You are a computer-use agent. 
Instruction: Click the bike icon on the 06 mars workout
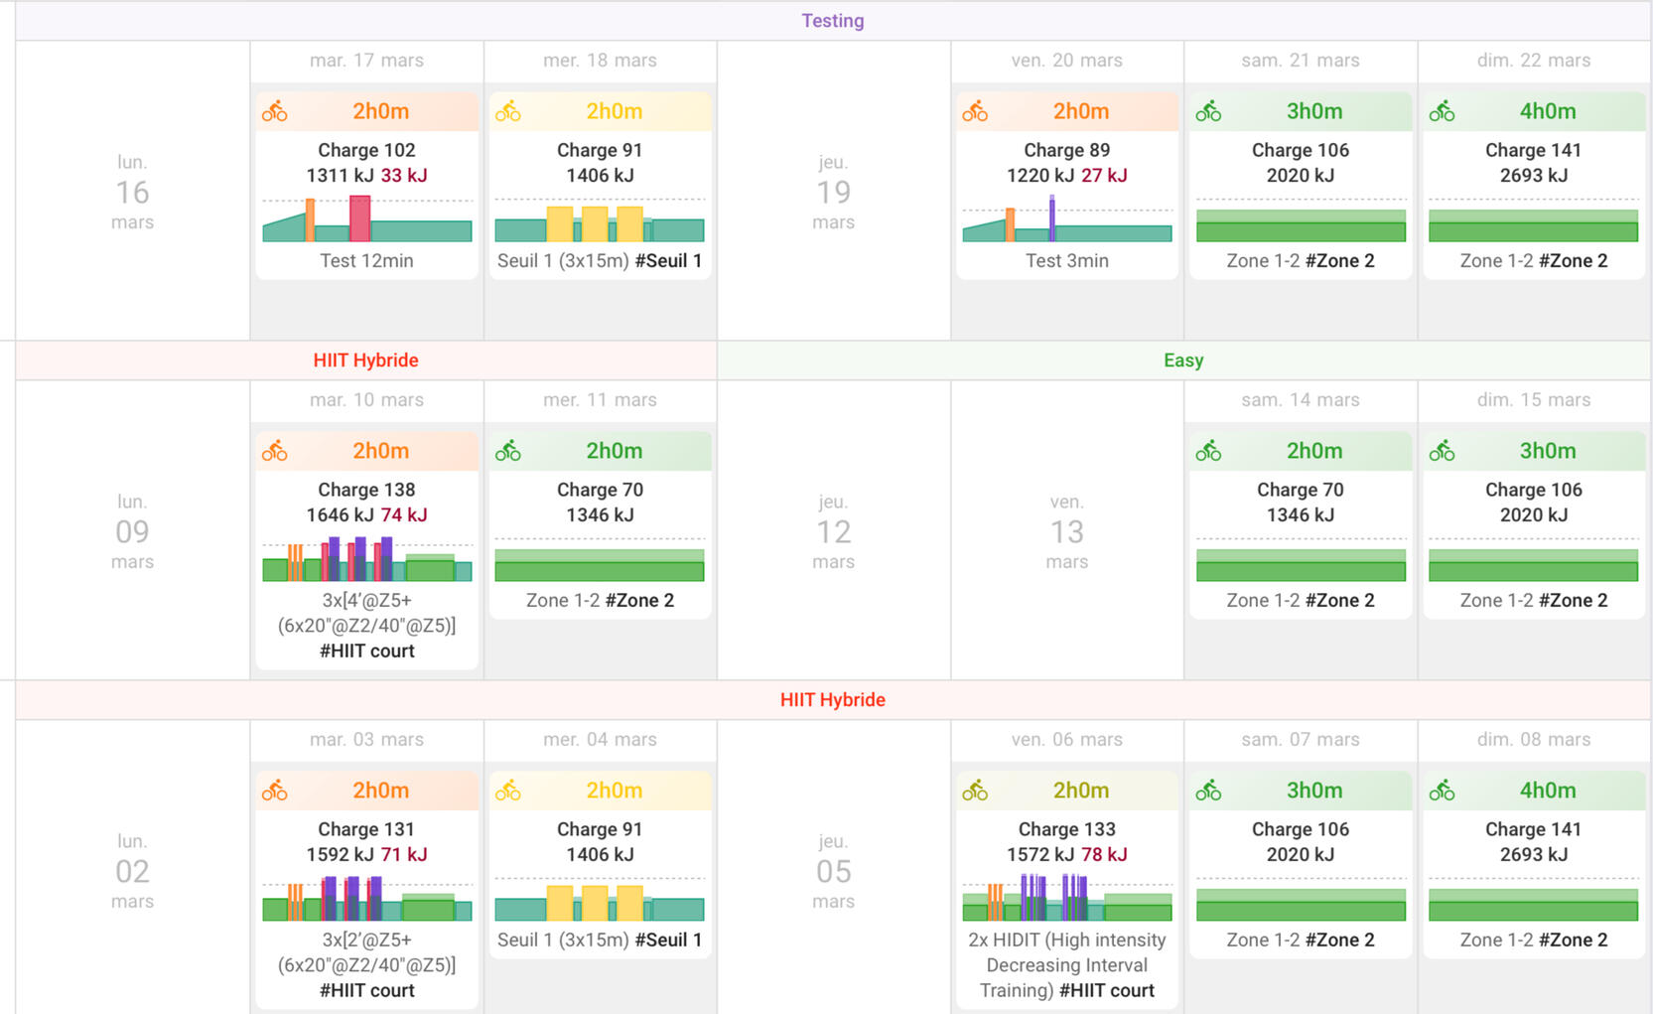975,791
